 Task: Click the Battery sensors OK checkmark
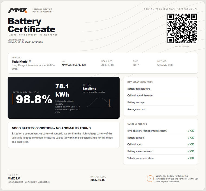(191, 138)
